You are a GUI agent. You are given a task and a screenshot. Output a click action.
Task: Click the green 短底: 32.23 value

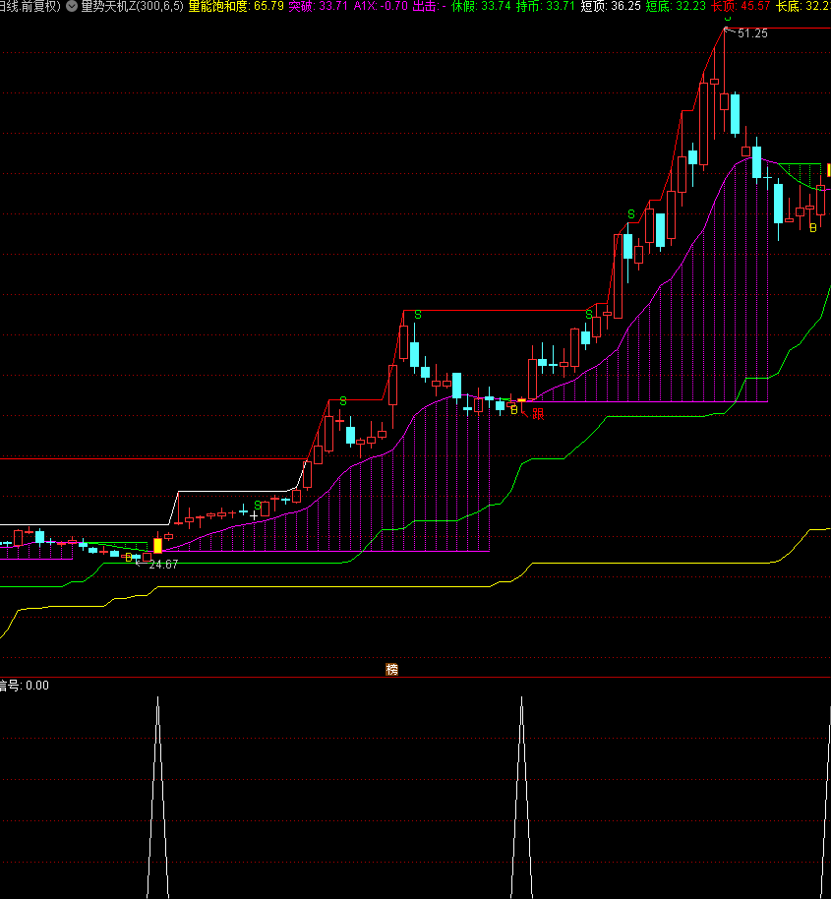[676, 6]
